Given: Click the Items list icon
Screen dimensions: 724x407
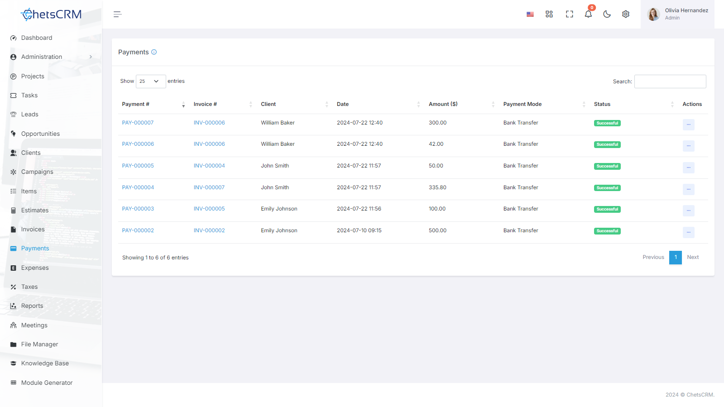Looking at the screenshot, I should click(x=13, y=192).
